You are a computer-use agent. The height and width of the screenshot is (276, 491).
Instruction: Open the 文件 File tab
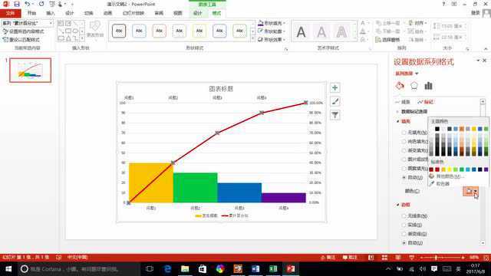10,13
